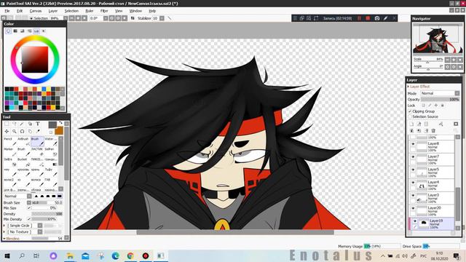The image size is (466, 262).
Task: Show the color wheel mode
Action: [8, 31]
